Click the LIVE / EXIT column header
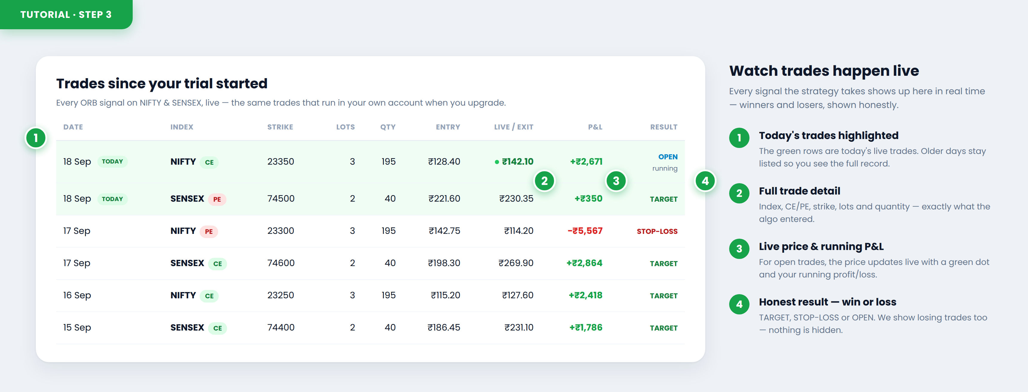This screenshot has width=1028, height=392. (x=514, y=127)
